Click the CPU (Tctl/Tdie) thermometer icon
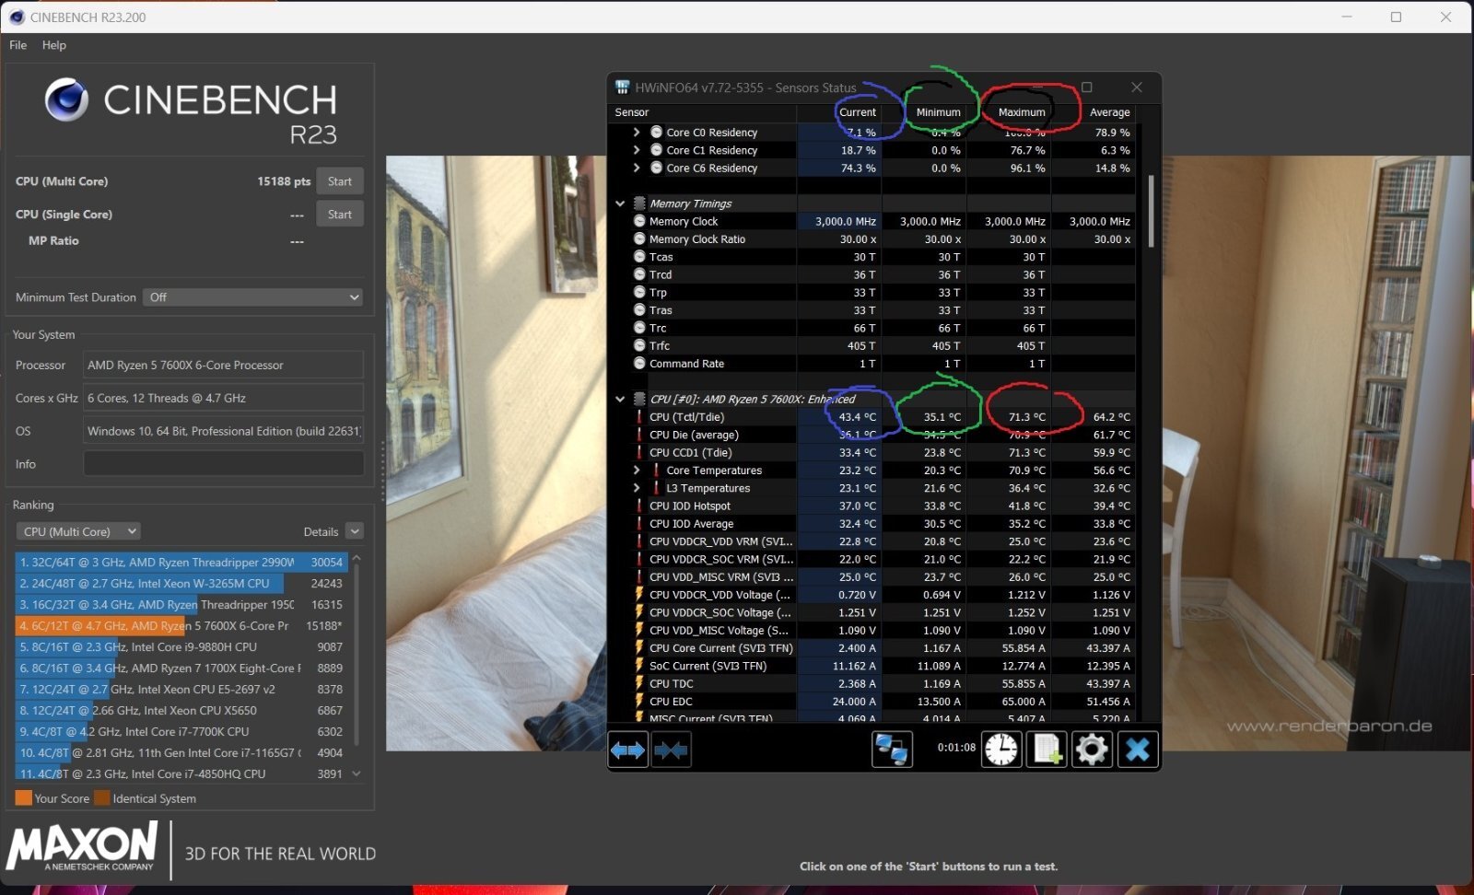 639,417
